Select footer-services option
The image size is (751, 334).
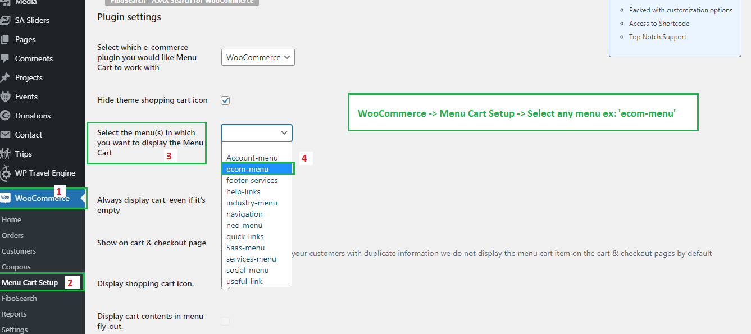256,180
